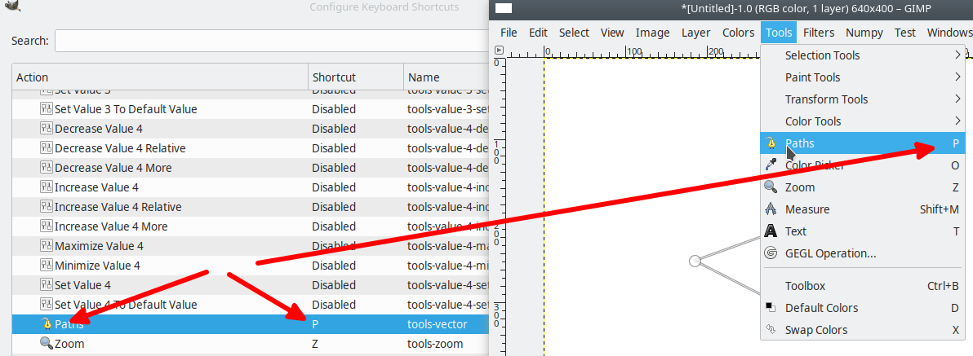The width and height of the screenshot is (973, 356).
Task: Open the Image menu
Action: [653, 33]
